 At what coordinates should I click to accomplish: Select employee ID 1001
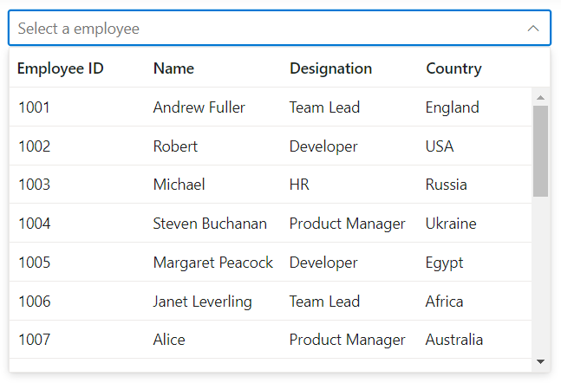[x=34, y=107]
